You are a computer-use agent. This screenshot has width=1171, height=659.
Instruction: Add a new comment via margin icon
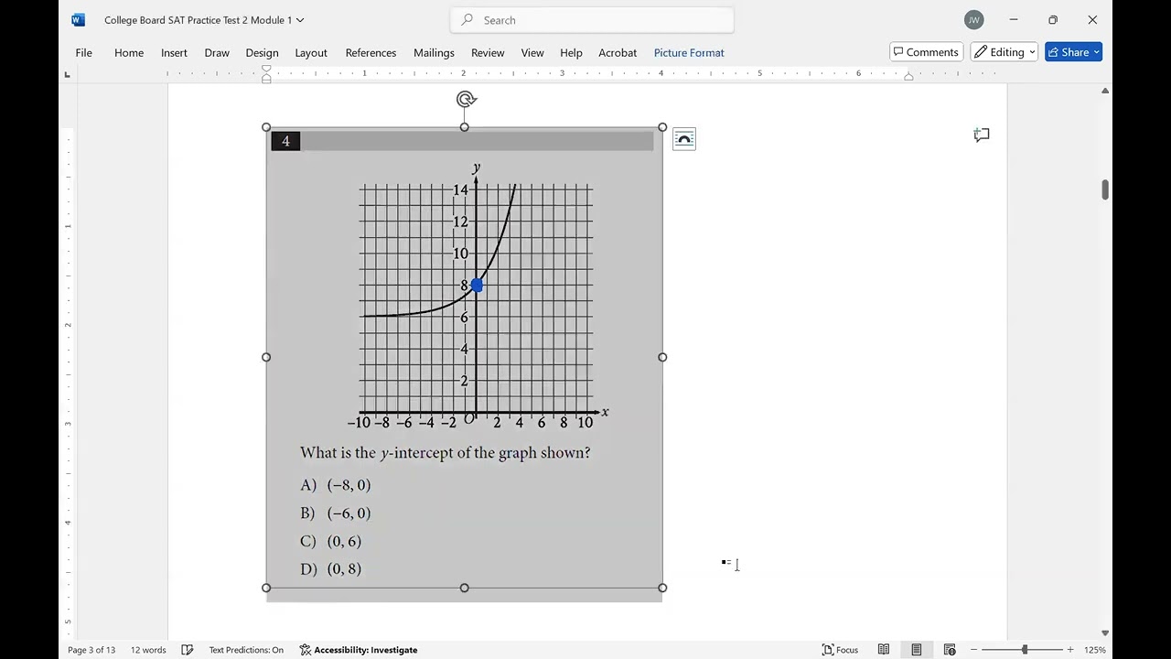click(982, 135)
